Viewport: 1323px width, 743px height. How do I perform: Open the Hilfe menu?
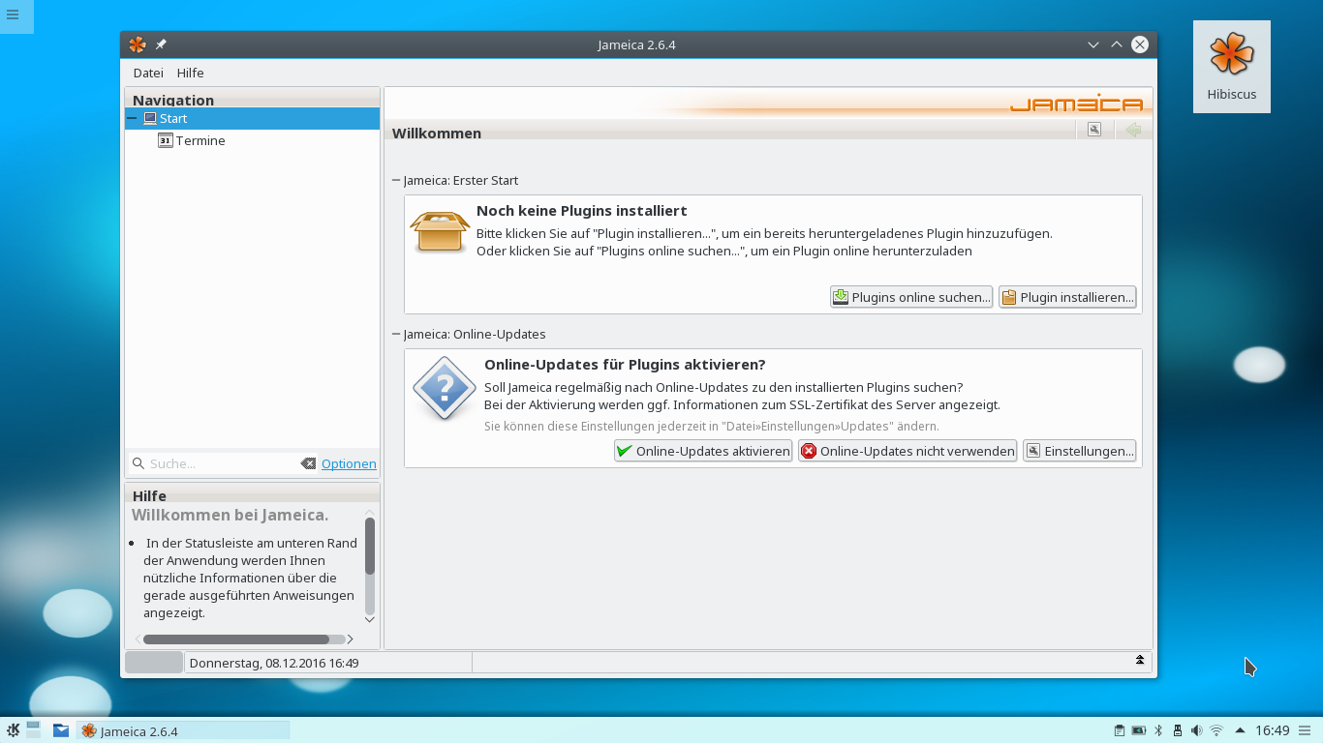(x=191, y=73)
